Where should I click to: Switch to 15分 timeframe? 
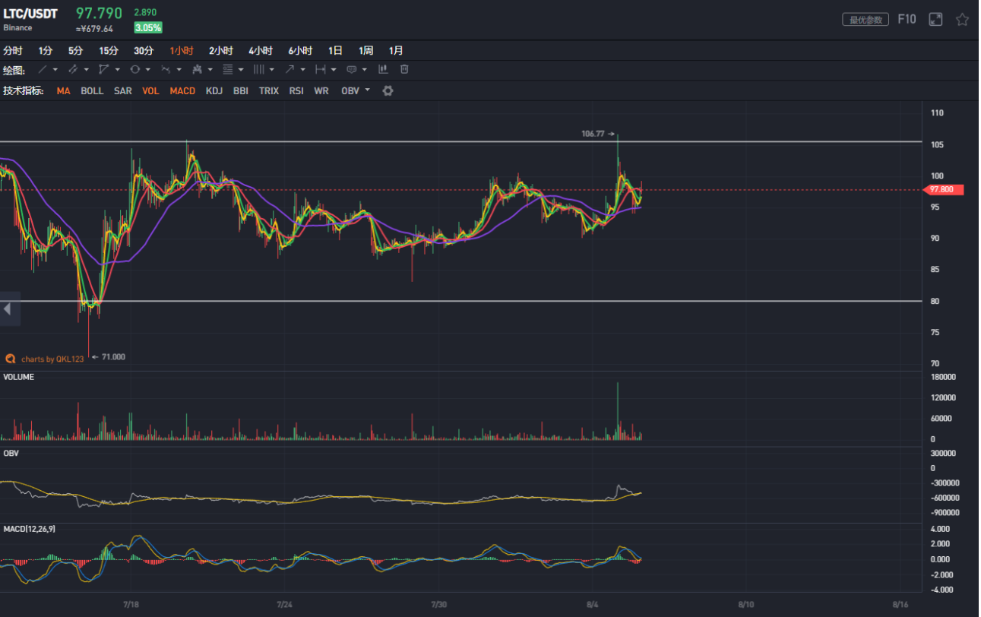click(x=109, y=51)
